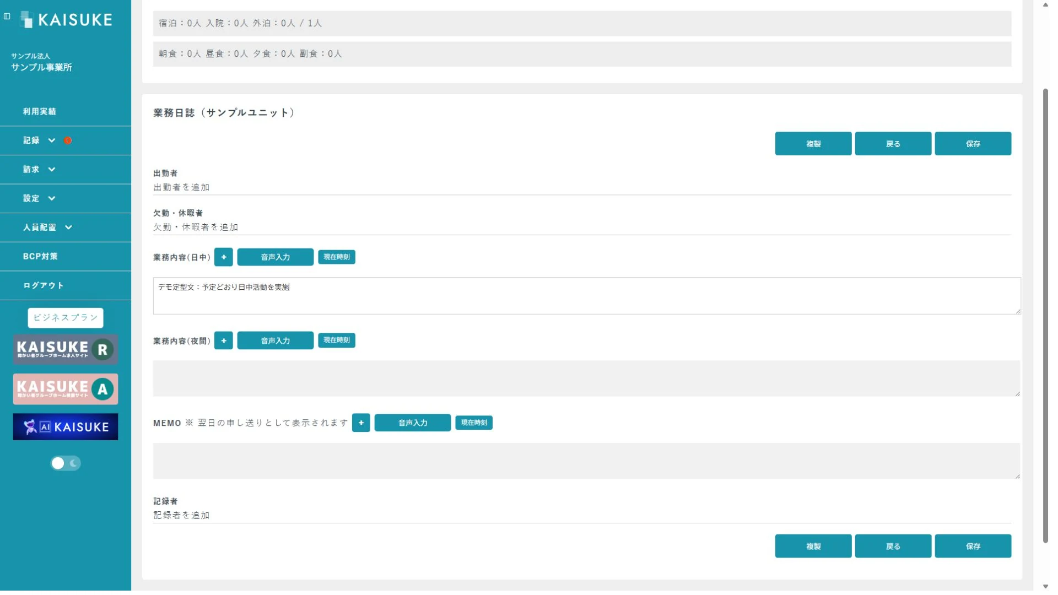Image resolution: width=1058 pixels, height=595 pixels.
Task: Collapse the sidebar with the panel icon
Action: [7, 17]
